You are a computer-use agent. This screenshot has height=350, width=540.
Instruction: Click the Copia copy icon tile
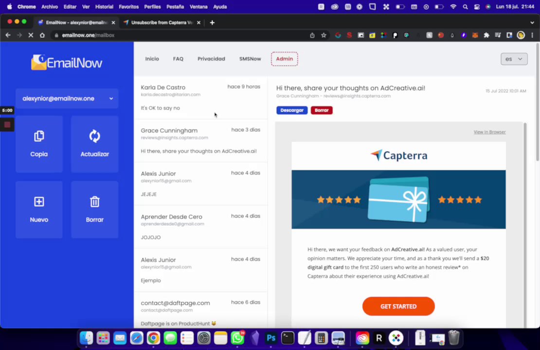(x=39, y=144)
